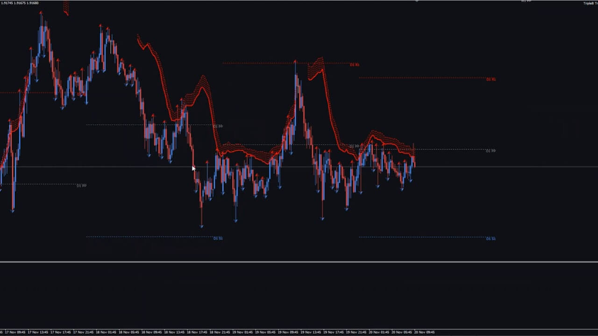
Task: Click the price values readout in top-left corner
Action: pos(20,3)
